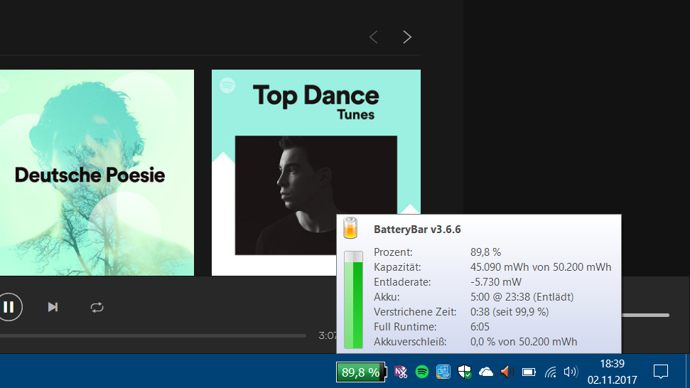
Task: Click the BatteryBar v3.6.6 title
Action: tap(417, 230)
